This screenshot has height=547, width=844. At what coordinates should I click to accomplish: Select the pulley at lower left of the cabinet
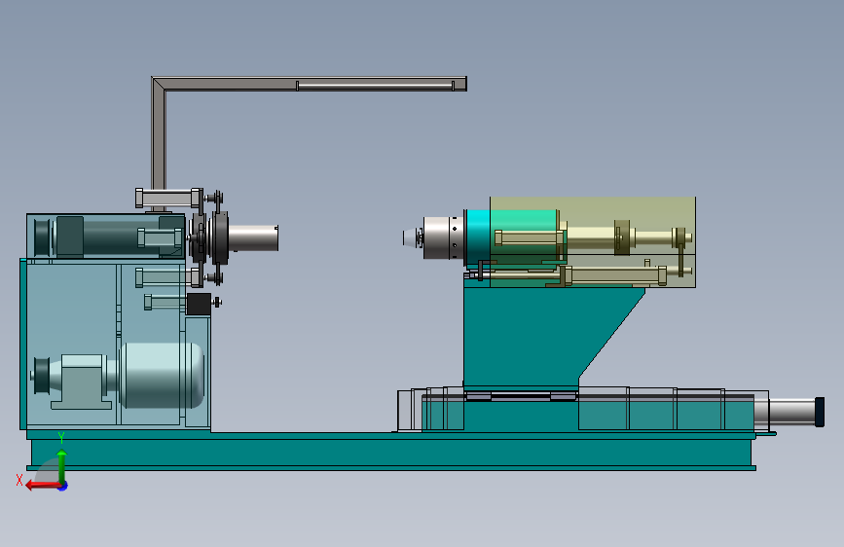click(42, 376)
